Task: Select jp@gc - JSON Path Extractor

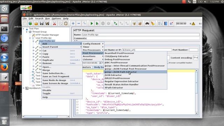Action: tap(135, 72)
